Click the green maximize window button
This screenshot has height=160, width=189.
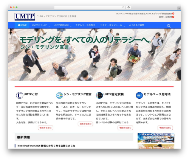[17, 8]
